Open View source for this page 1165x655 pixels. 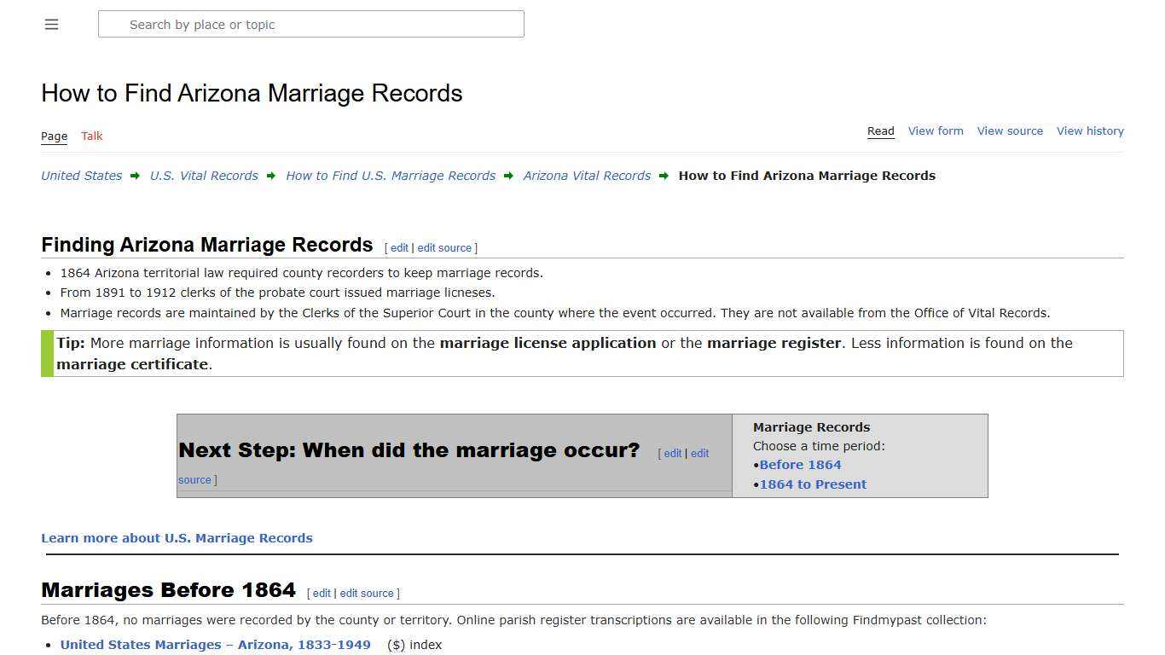pyautogui.click(x=1010, y=130)
